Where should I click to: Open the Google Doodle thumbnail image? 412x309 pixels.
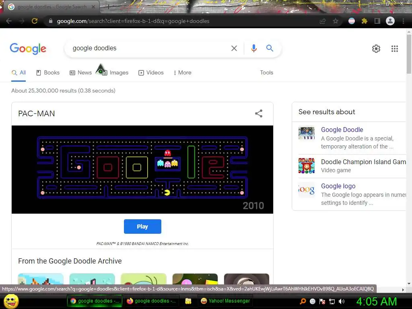pyautogui.click(x=306, y=134)
